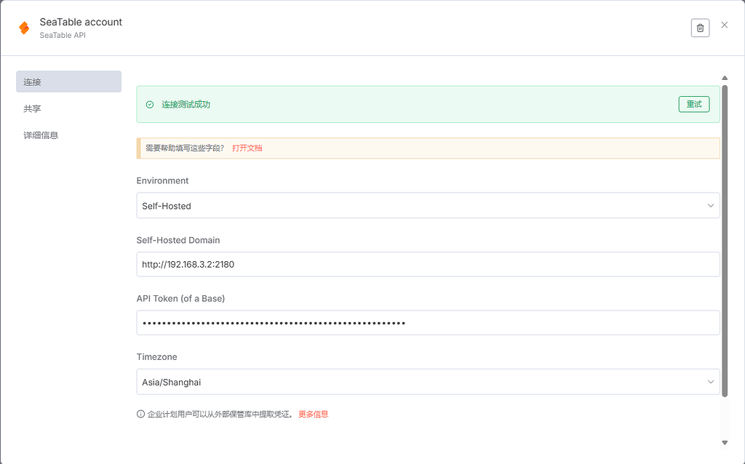Close the SeaTable account dialog

pyautogui.click(x=724, y=25)
